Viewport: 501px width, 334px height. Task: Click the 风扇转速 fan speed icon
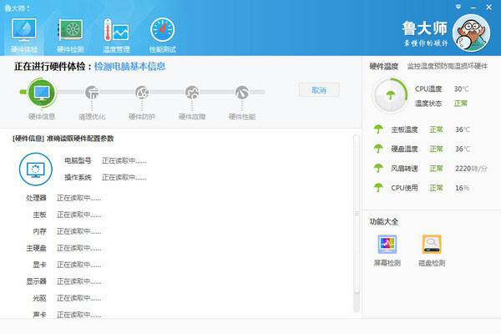(x=380, y=169)
